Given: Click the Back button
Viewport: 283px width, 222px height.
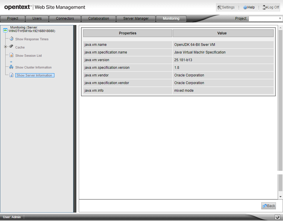Looking at the screenshot, I should 269,206.
